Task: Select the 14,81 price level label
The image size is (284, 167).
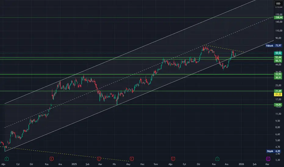Action: click(x=278, y=105)
